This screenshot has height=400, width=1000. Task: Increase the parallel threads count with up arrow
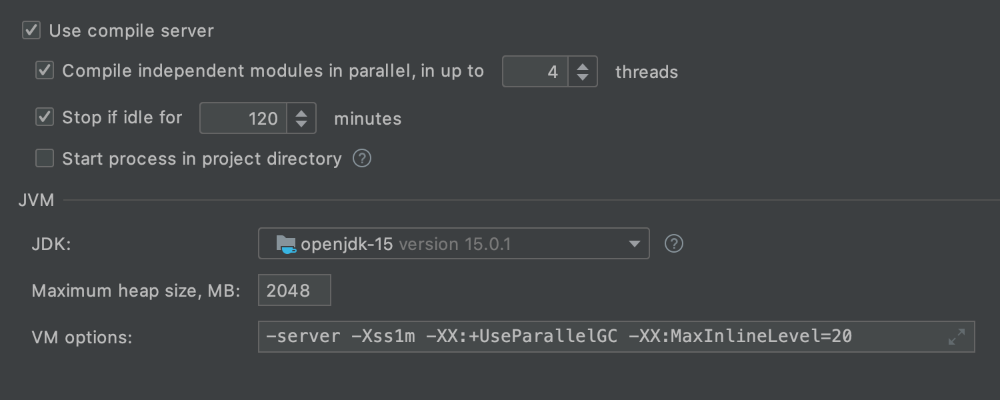pos(583,66)
